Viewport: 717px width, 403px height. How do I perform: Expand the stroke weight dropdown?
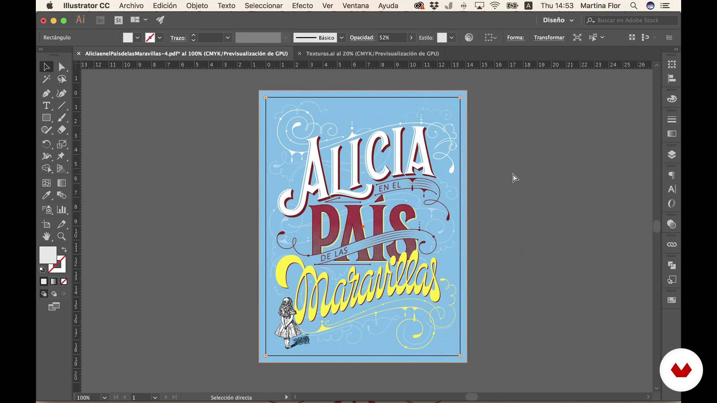click(x=227, y=38)
